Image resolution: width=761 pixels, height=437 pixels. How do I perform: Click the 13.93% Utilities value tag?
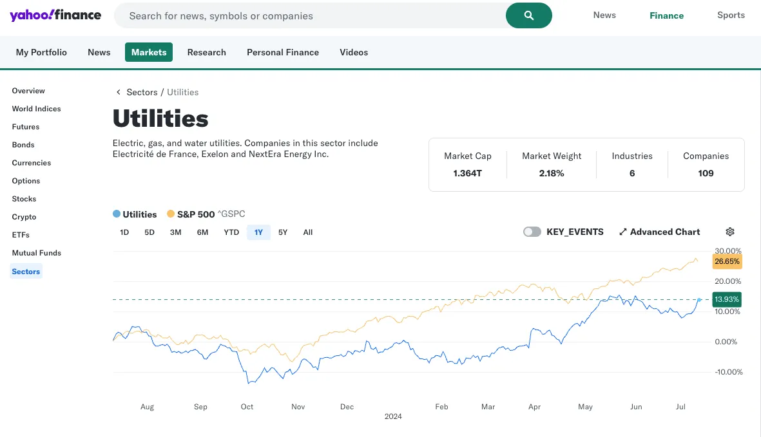[x=727, y=299]
